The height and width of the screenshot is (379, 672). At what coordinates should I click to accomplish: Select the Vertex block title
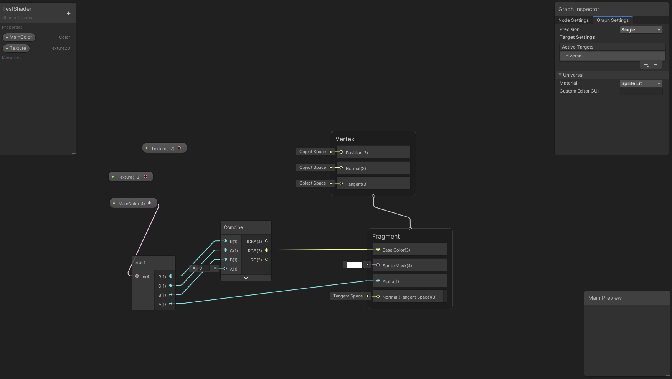[345, 139]
